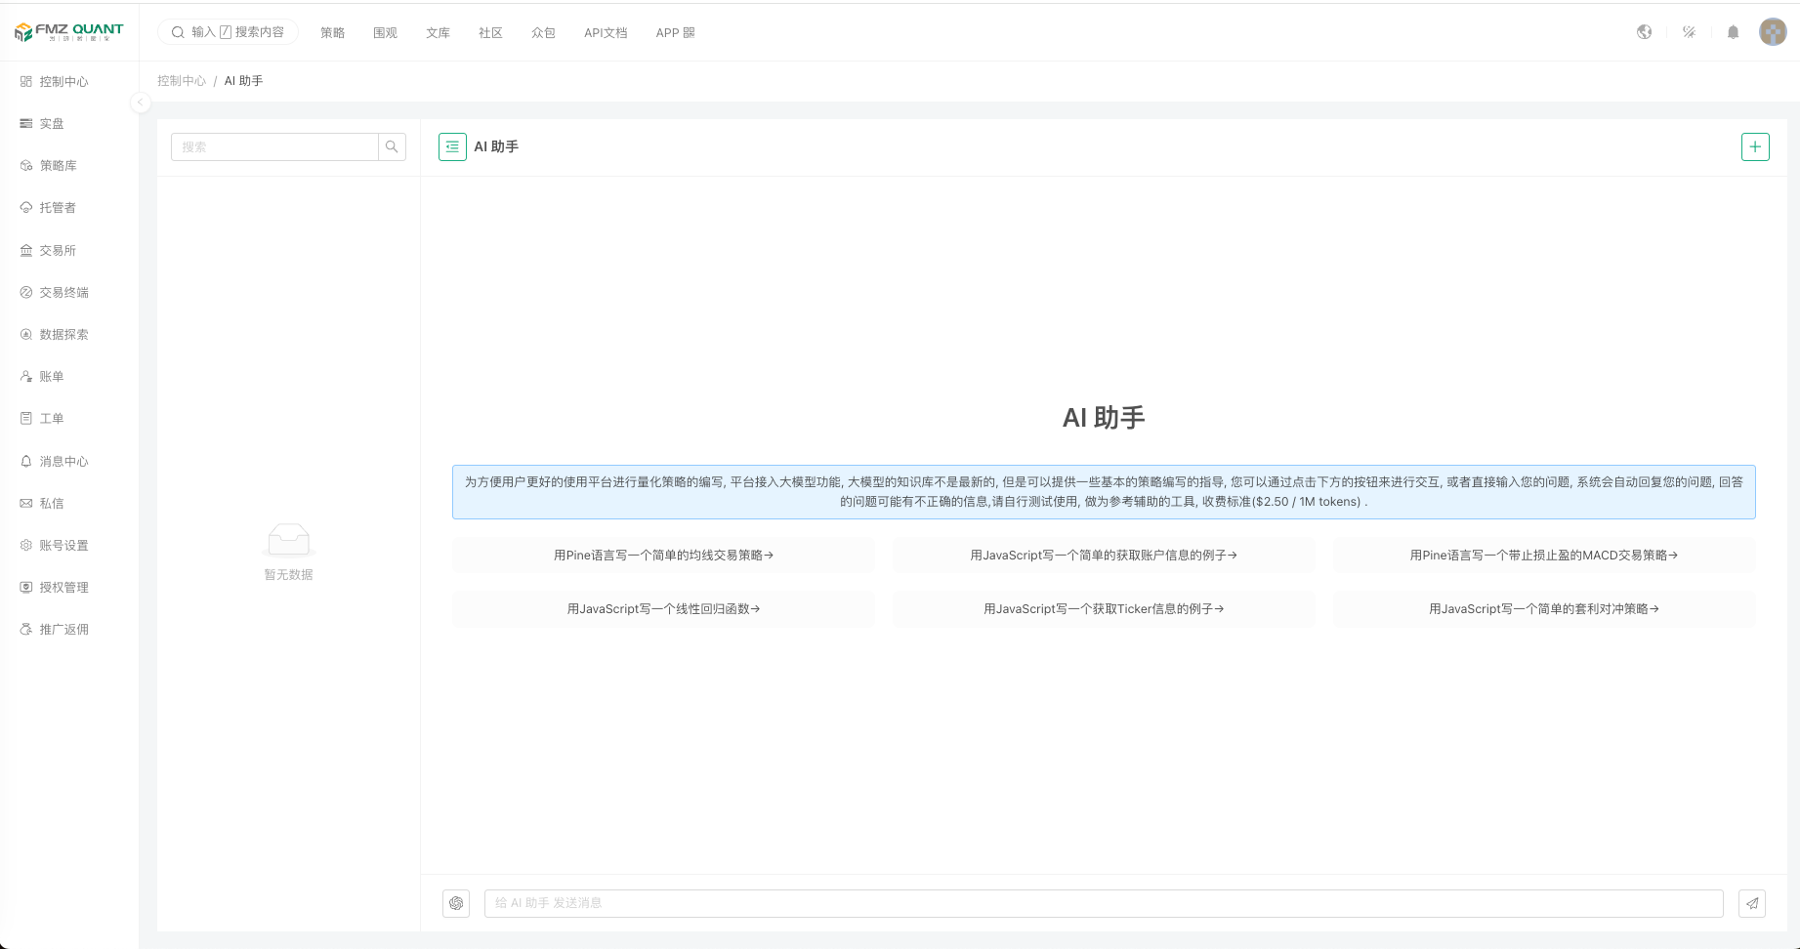Toggle the conversation list panel icon

click(452, 146)
